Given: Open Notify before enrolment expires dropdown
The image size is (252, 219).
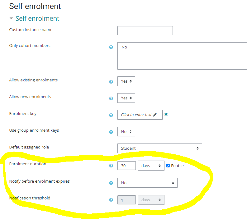Looking at the screenshot, I should [x=147, y=183].
